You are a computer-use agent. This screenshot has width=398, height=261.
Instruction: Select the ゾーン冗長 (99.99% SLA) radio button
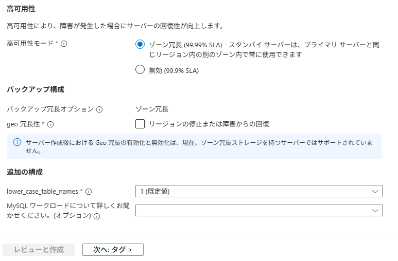[140, 45]
